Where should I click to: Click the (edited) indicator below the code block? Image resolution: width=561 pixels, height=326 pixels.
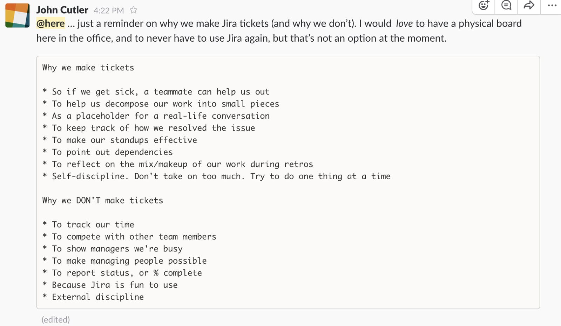[55, 319]
